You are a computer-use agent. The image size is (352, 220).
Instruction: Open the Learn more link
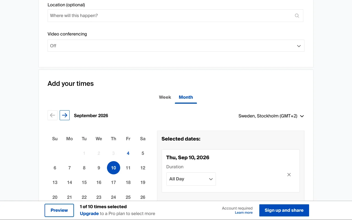244,213
